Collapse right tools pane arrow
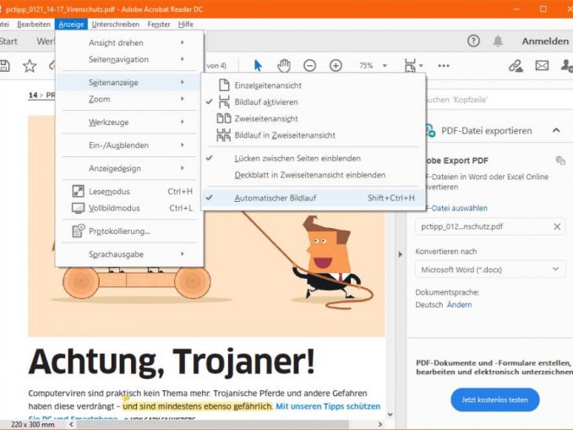Viewport: 573px width, 430px height. click(x=401, y=254)
